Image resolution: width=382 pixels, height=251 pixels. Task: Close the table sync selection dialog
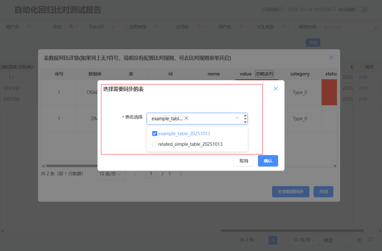coord(276,89)
